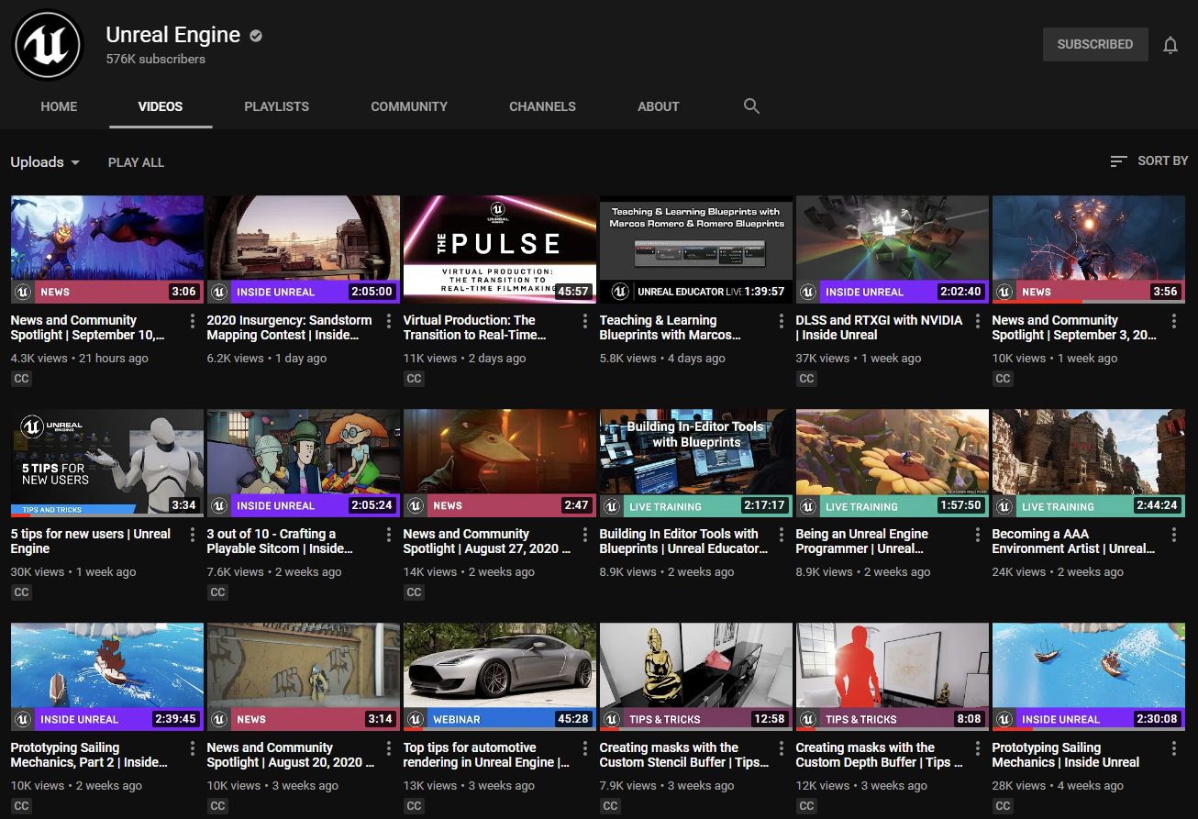Open three-dot menu for Top tips automotive video
The height and width of the screenshot is (819, 1198).
pyautogui.click(x=585, y=748)
